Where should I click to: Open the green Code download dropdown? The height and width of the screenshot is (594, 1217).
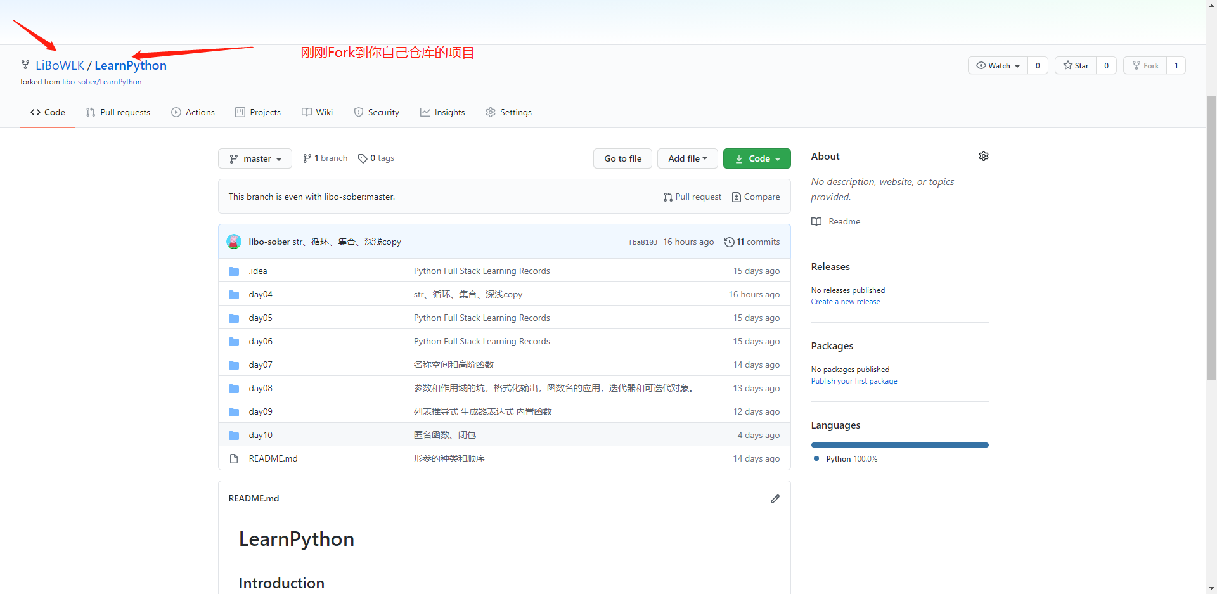(757, 158)
